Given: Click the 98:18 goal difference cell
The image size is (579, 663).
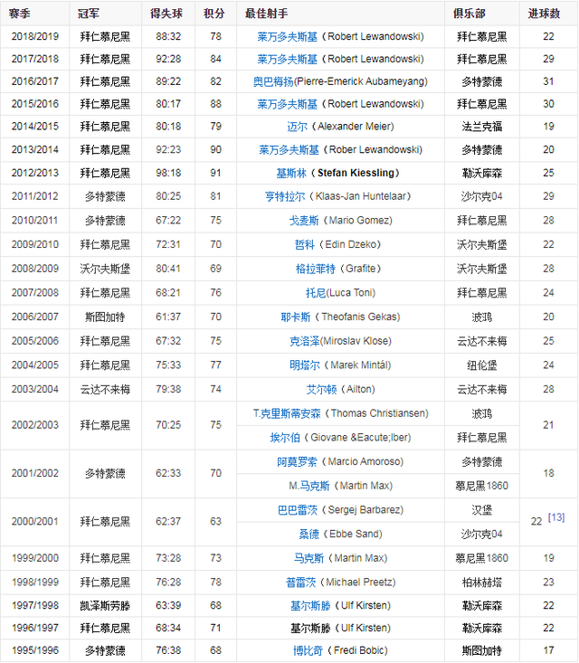Looking at the screenshot, I should point(168,173).
